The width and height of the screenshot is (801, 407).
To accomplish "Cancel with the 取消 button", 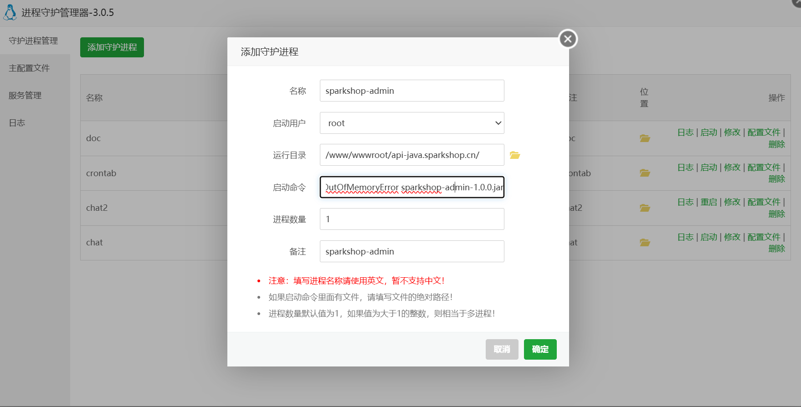I will pyautogui.click(x=502, y=349).
